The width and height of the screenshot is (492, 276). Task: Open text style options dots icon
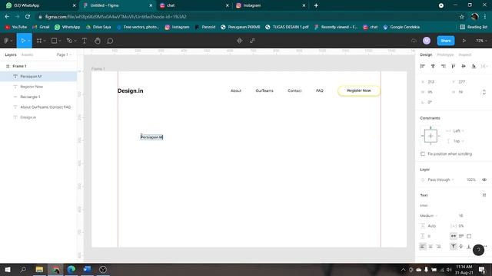(484, 195)
